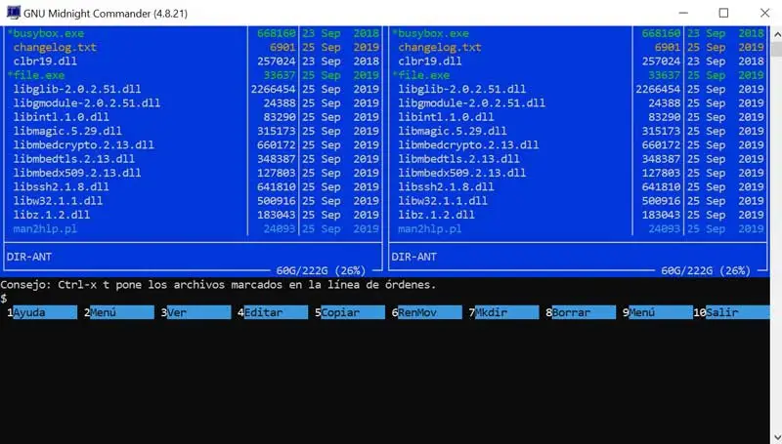Select libintl.1.0.dll in the right panel

[x=447, y=117]
